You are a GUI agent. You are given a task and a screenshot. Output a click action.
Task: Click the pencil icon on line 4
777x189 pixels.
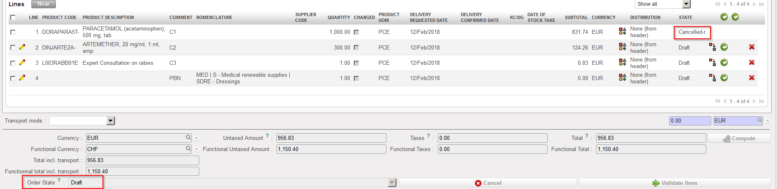[22, 78]
